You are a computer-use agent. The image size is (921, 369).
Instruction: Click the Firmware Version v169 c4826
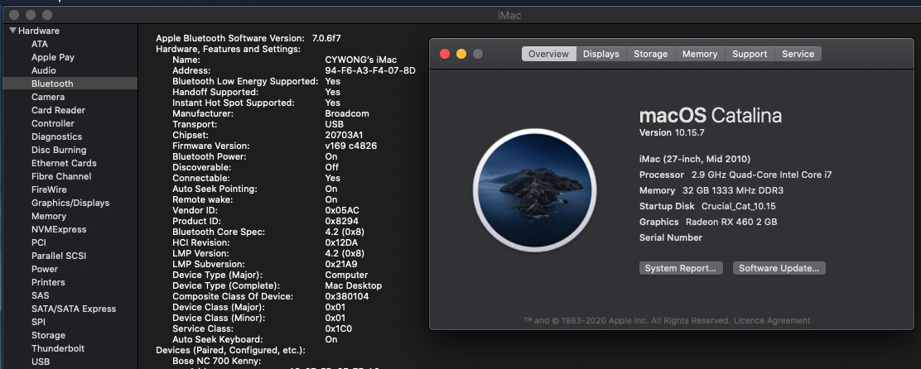pyautogui.click(x=350, y=146)
